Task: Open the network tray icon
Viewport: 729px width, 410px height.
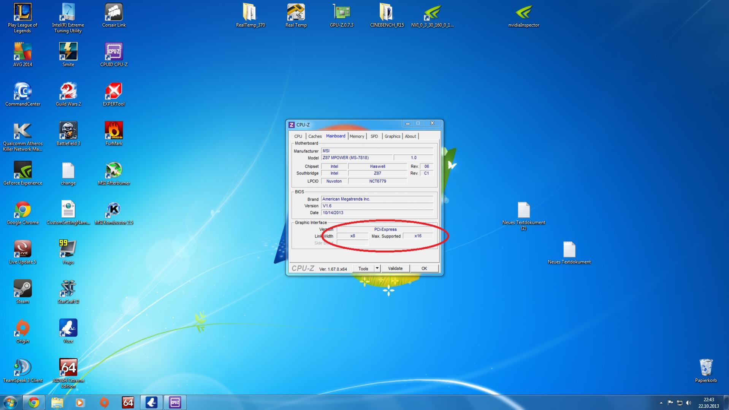Action: [680, 403]
